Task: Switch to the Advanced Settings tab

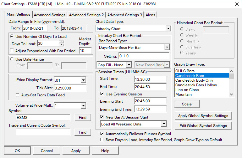Action: pyautogui.click(x=50, y=15)
